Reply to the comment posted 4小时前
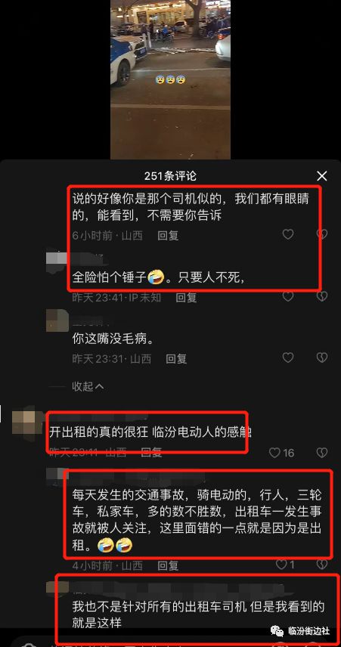 pyautogui.click(x=168, y=565)
